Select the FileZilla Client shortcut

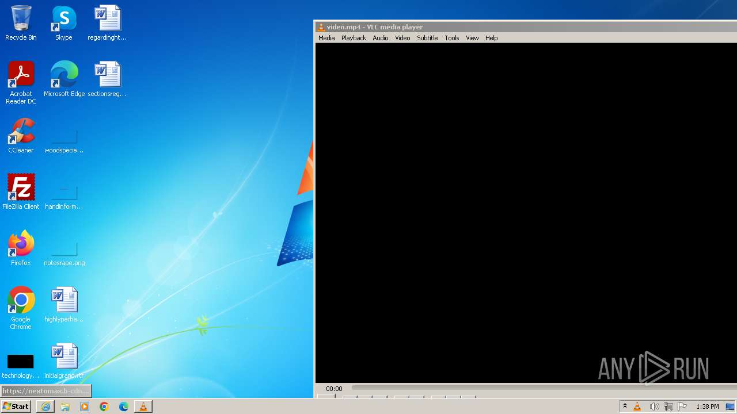(21, 192)
